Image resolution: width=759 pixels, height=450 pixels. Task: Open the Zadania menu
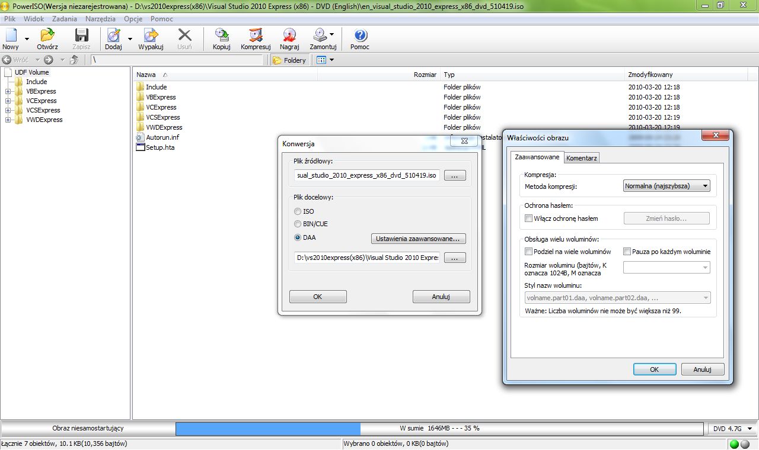click(x=64, y=19)
